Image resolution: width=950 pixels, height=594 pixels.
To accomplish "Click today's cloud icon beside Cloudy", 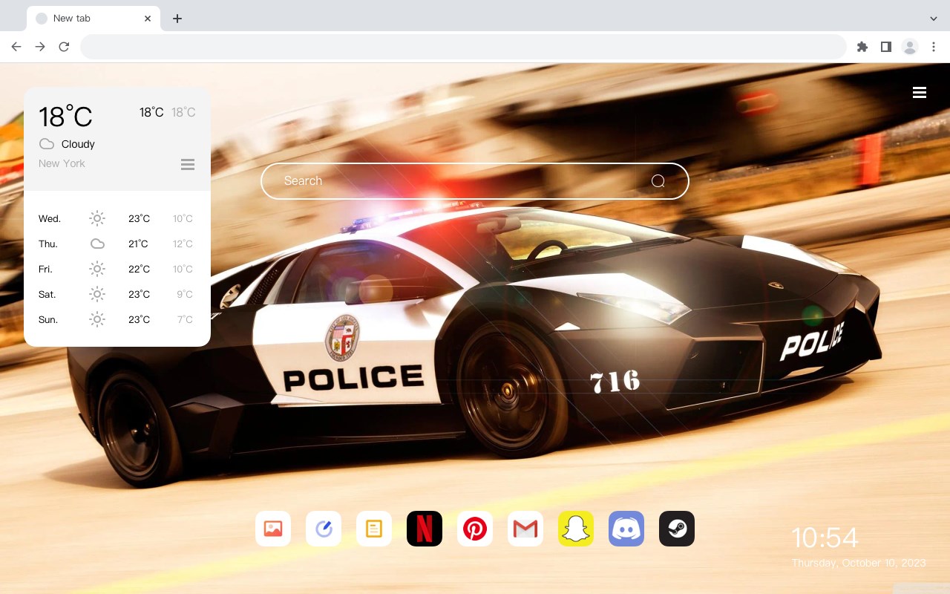I will click(x=47, y=144).
